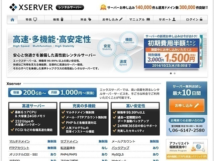Click the メールアカウント text
Image resolution: width=214 pixels, height=161 pixels.
[x=123, y=142]
